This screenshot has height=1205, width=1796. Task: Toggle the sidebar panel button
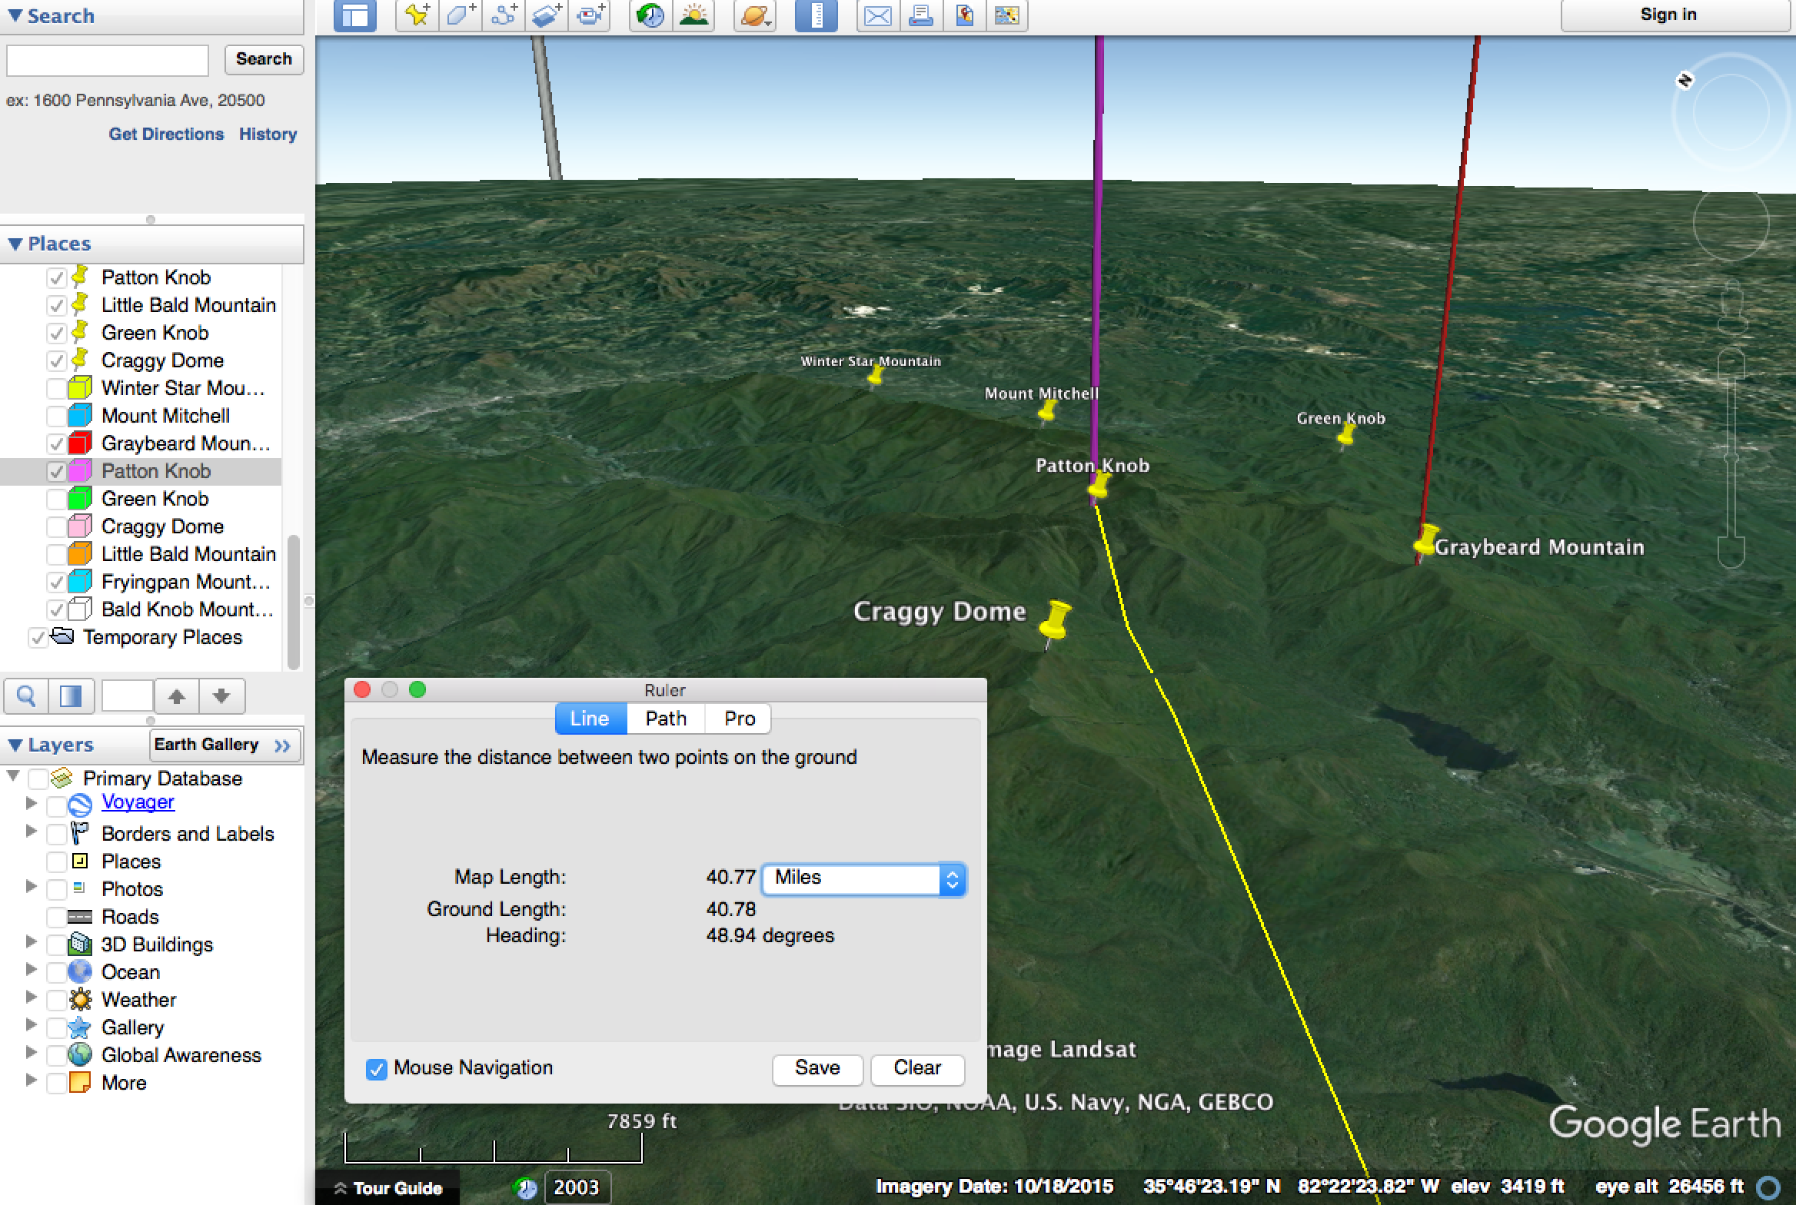[x=355, y=15]
